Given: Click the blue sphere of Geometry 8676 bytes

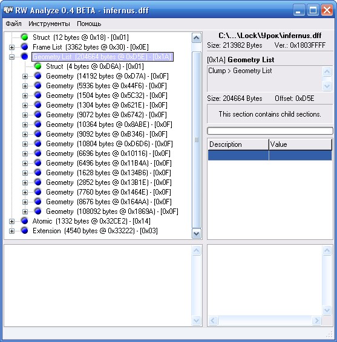Looking at the screenshot, I should click(38, 202).
